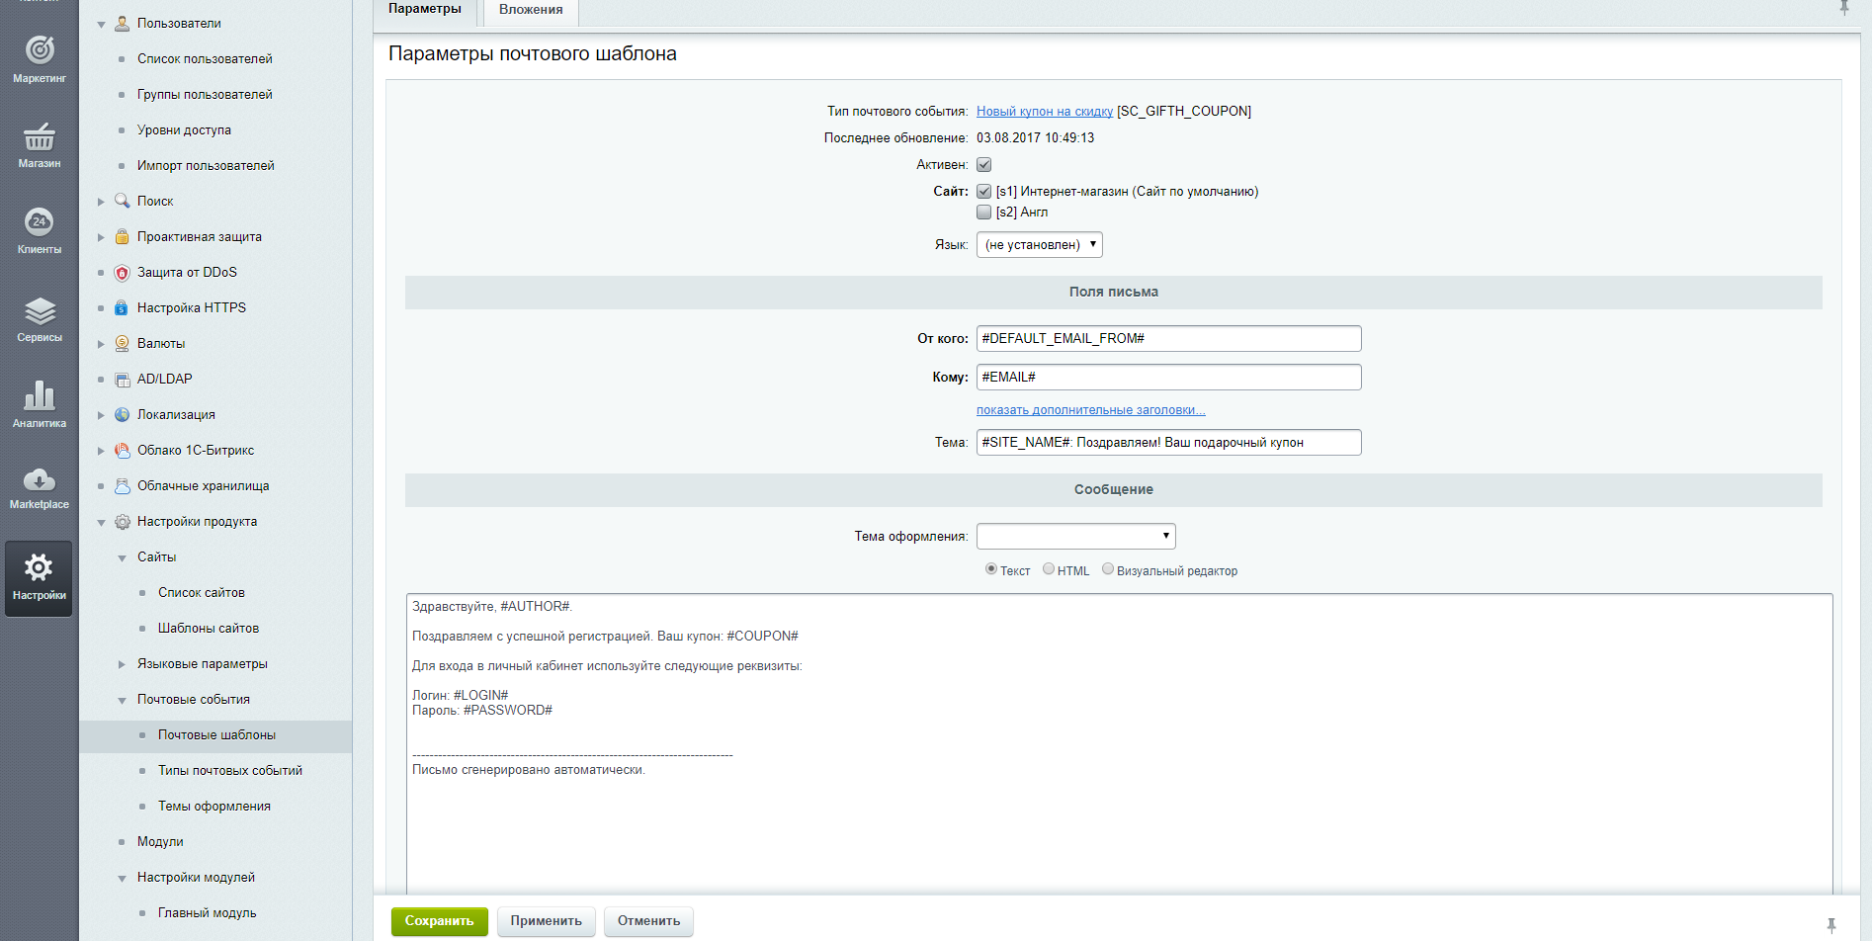
Task: Open the Marketplace cloud icon
Action: (x=40, y=481)
